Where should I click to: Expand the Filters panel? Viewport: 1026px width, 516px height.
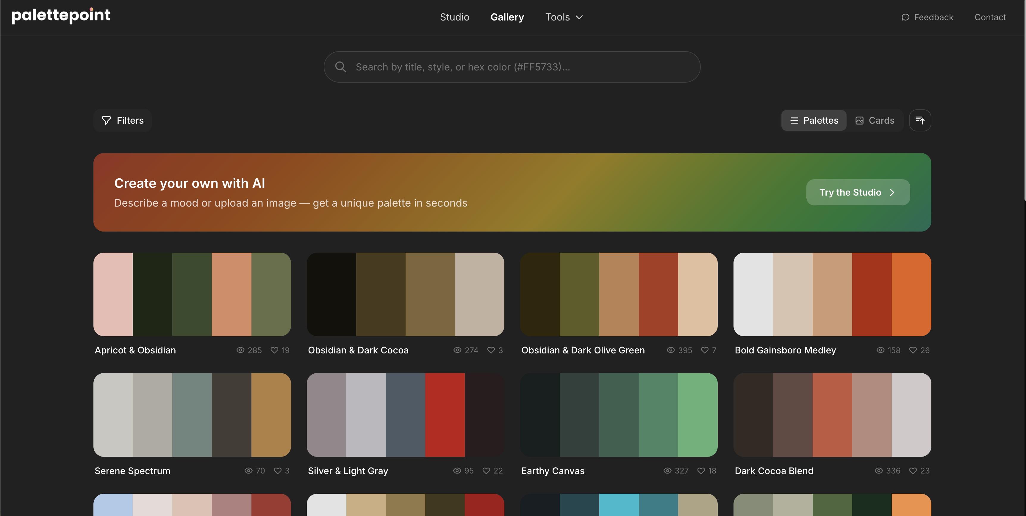click(122, 120)
